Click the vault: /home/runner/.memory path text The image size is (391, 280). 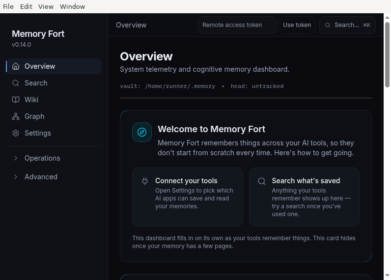pos(168,86)
